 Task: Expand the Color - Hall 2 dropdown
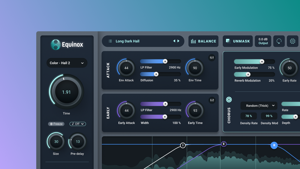(x=67, y=63)
